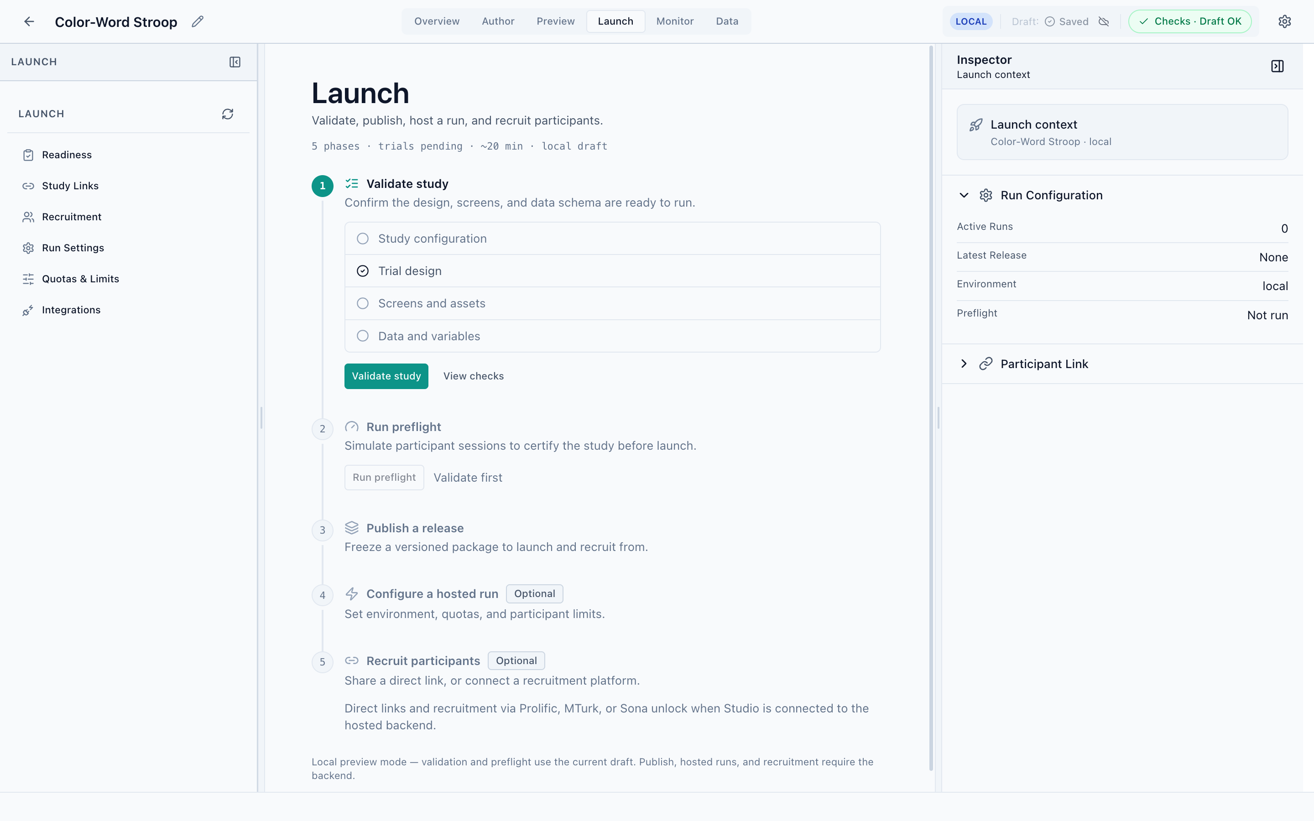Click the Participant Link chain icon
1314x821 pixels.
coord(985,364)
